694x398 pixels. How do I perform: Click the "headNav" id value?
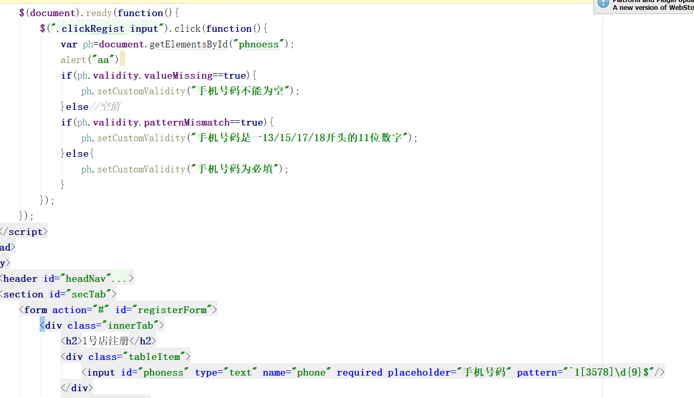[x=85, y=279]
